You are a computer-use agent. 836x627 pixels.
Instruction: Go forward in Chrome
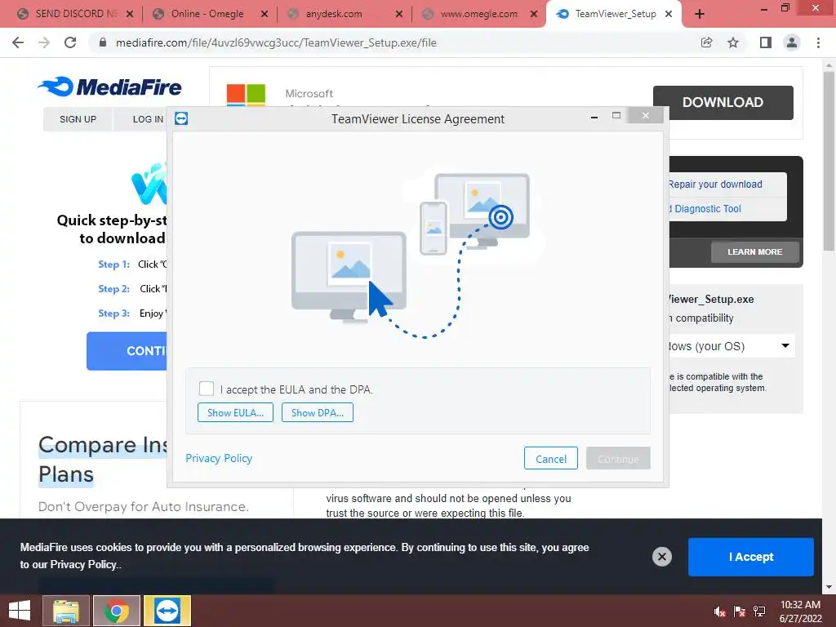(44, 42)
